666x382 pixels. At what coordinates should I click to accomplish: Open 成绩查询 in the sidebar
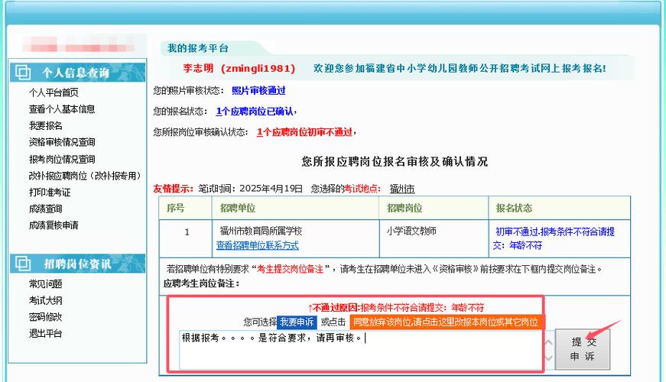tap(45, 209)
